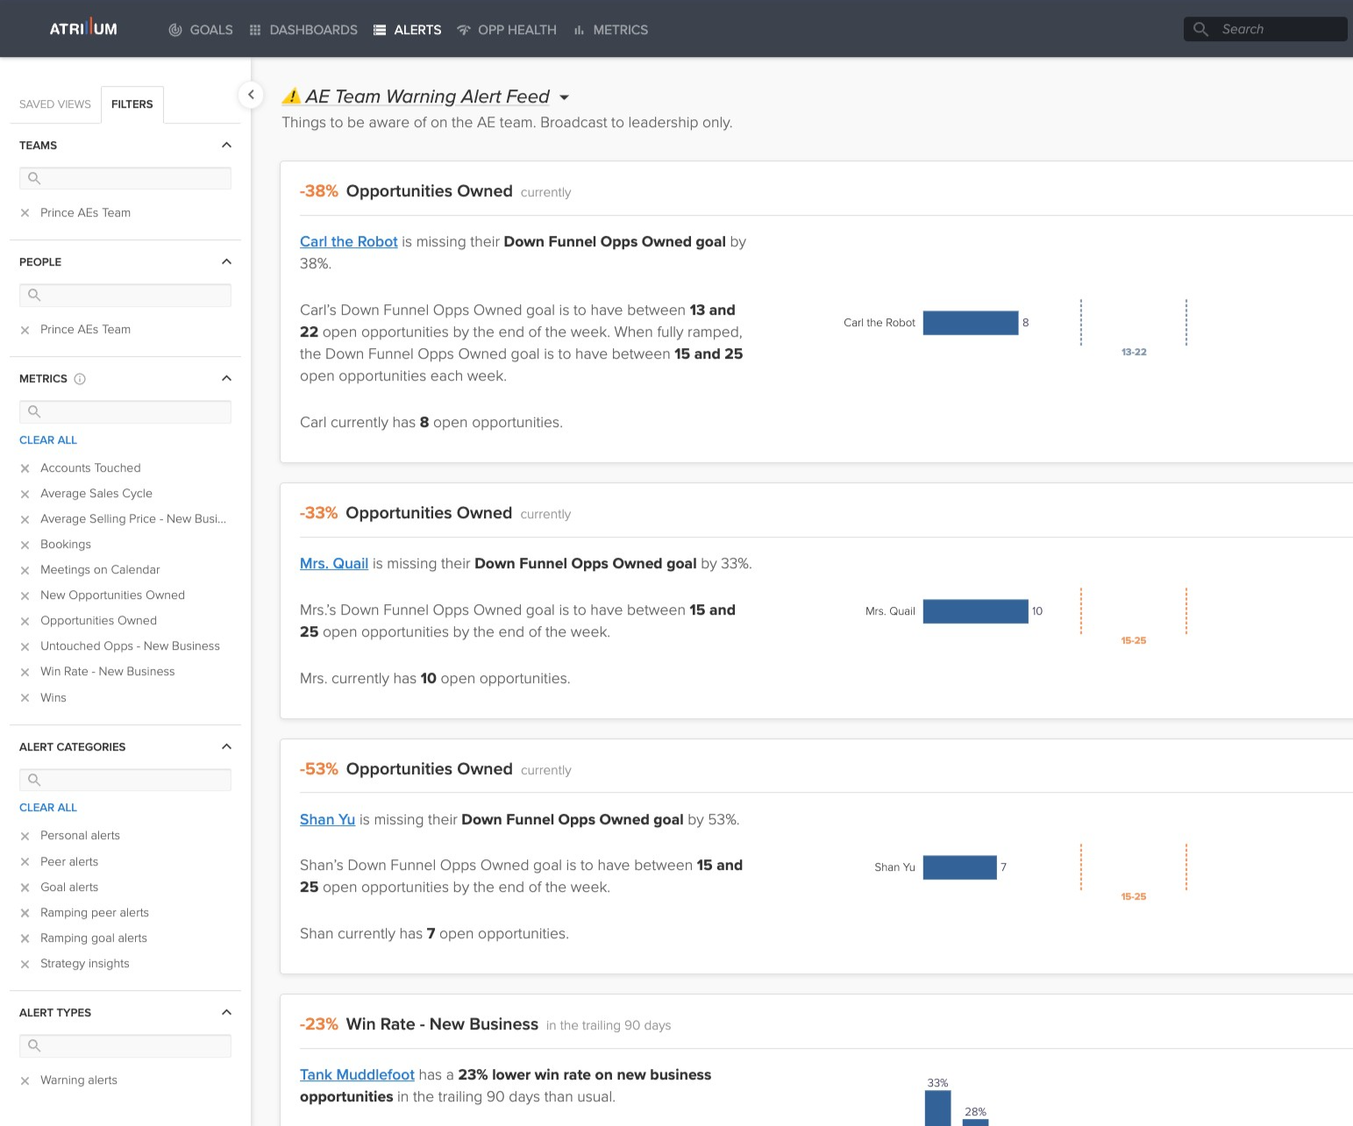Click the Alert Categories search box
This screenshot has width=1353, height=1126.
pos(125,780)
